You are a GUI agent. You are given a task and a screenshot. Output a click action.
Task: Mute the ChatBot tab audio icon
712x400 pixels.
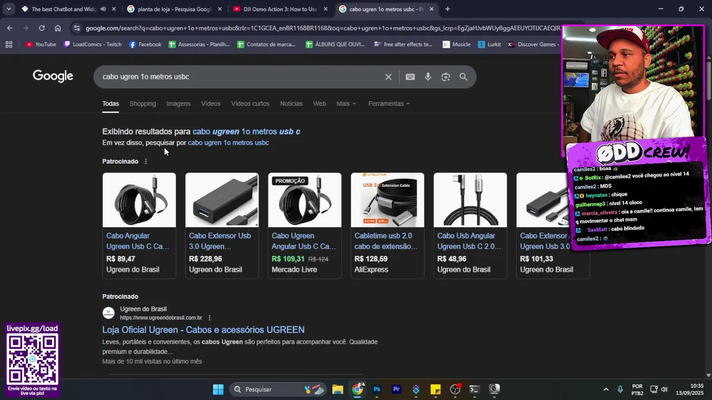pos(103,9)
